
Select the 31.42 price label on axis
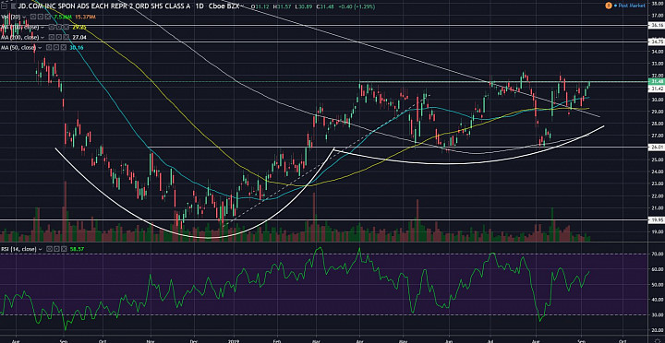tap(657, 89)
